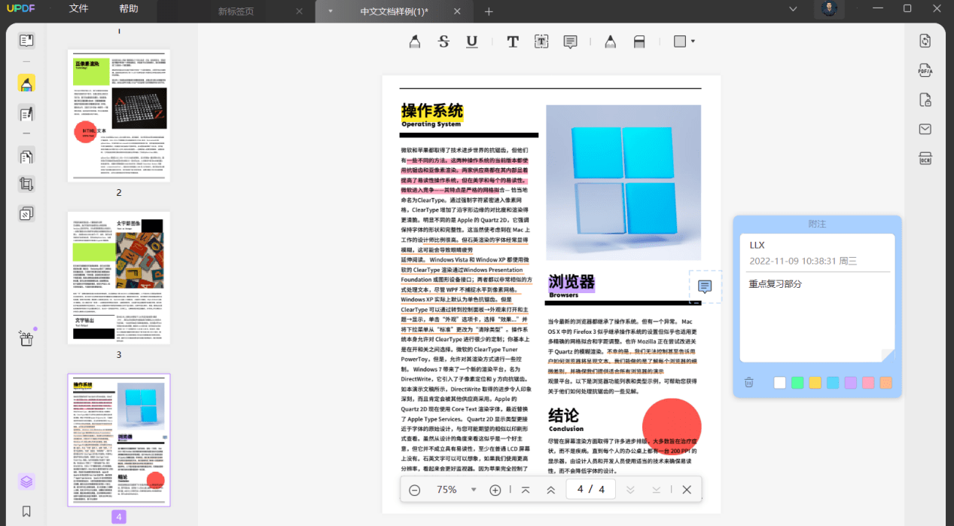Save as PDF/A icon

(925, 70)
